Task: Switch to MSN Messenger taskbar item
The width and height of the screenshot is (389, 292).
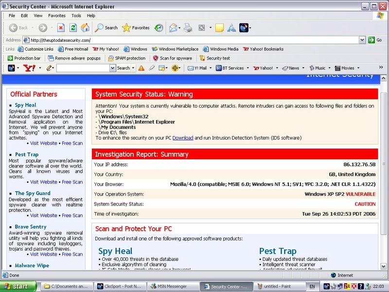Action: pos(173,286)
